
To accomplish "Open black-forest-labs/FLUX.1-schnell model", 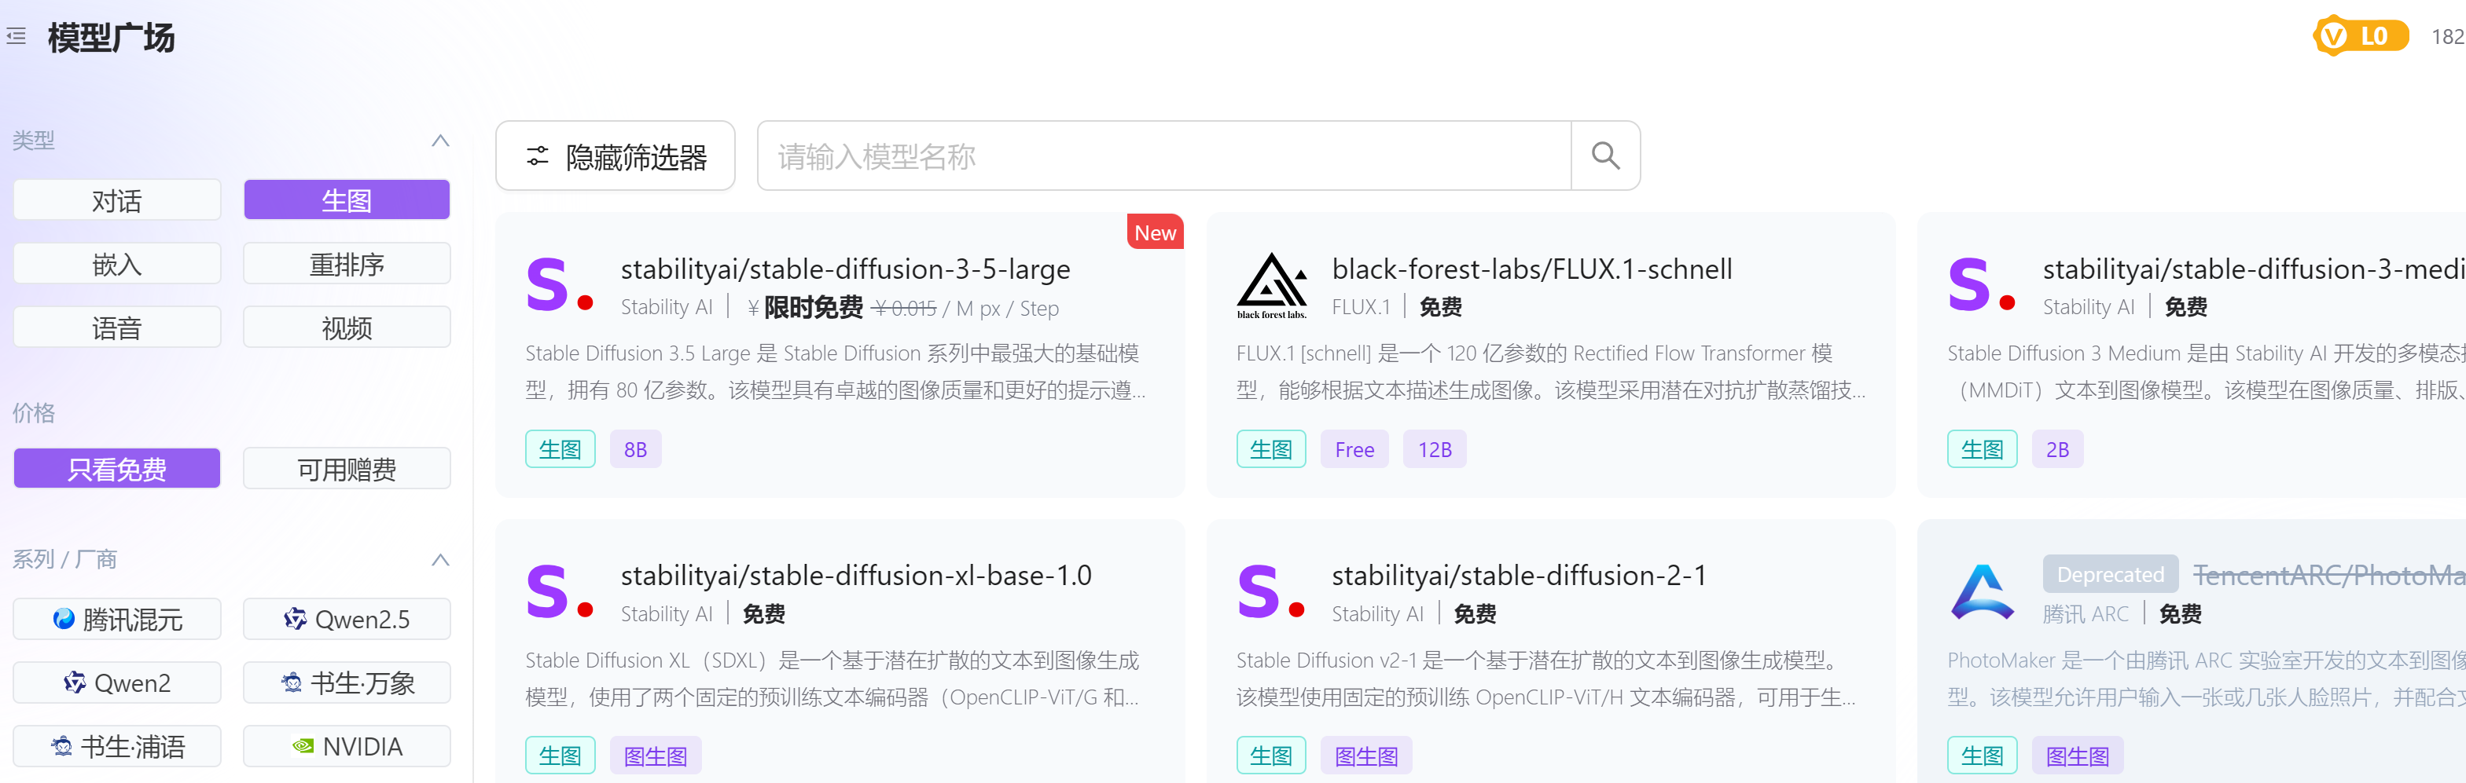I will (x=1531, y=269).
